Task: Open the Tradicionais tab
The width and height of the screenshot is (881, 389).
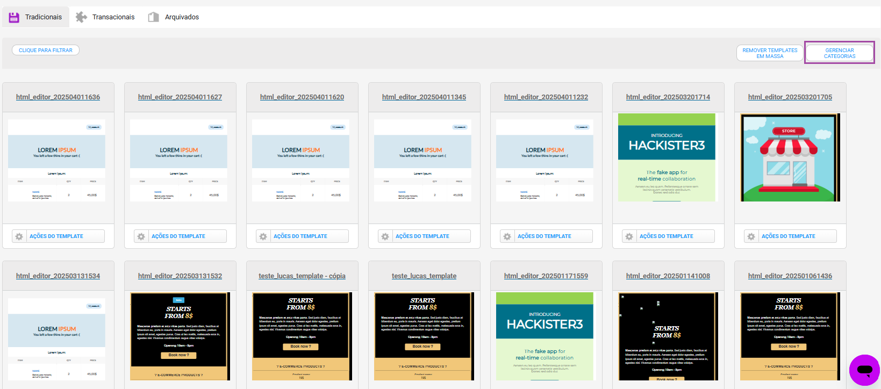Action: point(35,17)
